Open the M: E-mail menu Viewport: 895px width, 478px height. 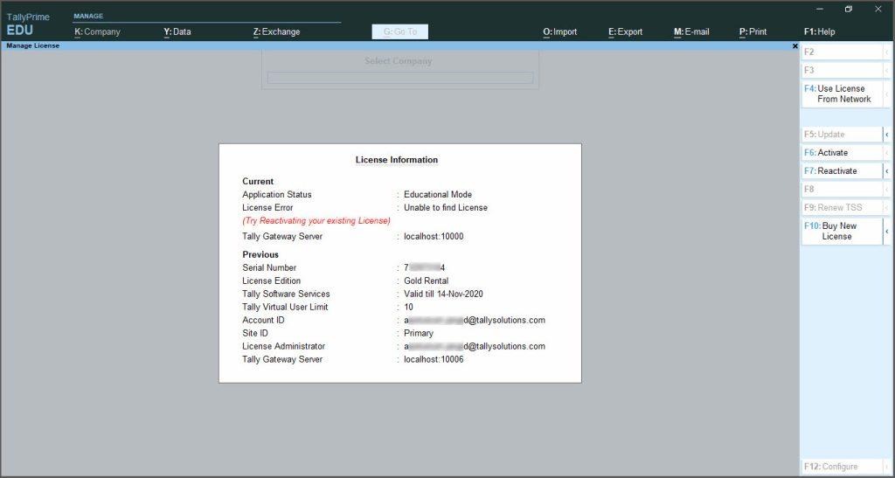click(x=691, y=32)
